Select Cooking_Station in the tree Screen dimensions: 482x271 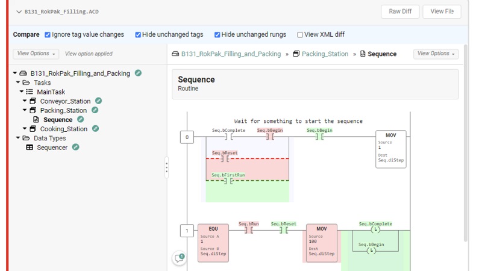(x=64, y=129)
